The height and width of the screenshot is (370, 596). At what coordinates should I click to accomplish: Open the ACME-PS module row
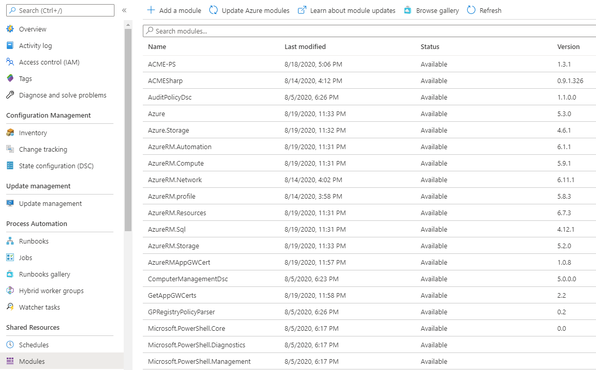370,65
